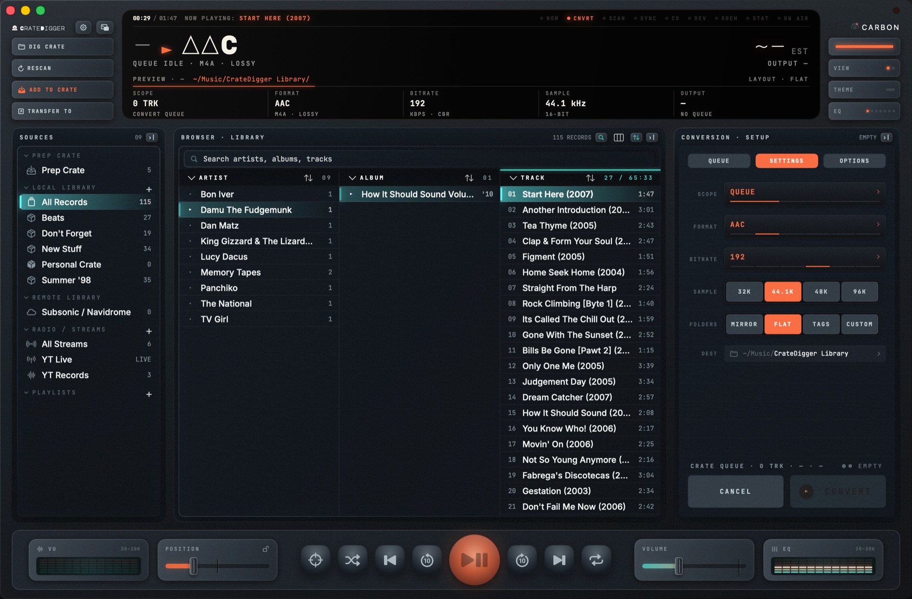This screenshot has height=599, width=912.
Task: Toggle the column layout icon in Browser
Action: pyautogui.click(x=619, y=137)
